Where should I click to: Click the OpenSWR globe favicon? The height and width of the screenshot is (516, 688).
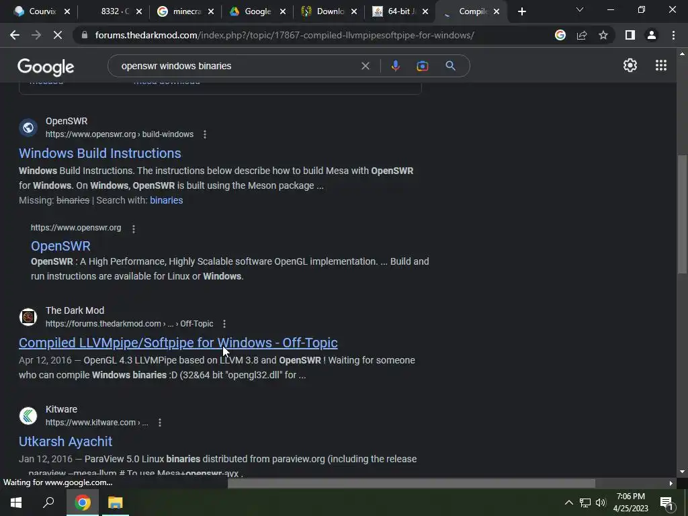[28, 128]
